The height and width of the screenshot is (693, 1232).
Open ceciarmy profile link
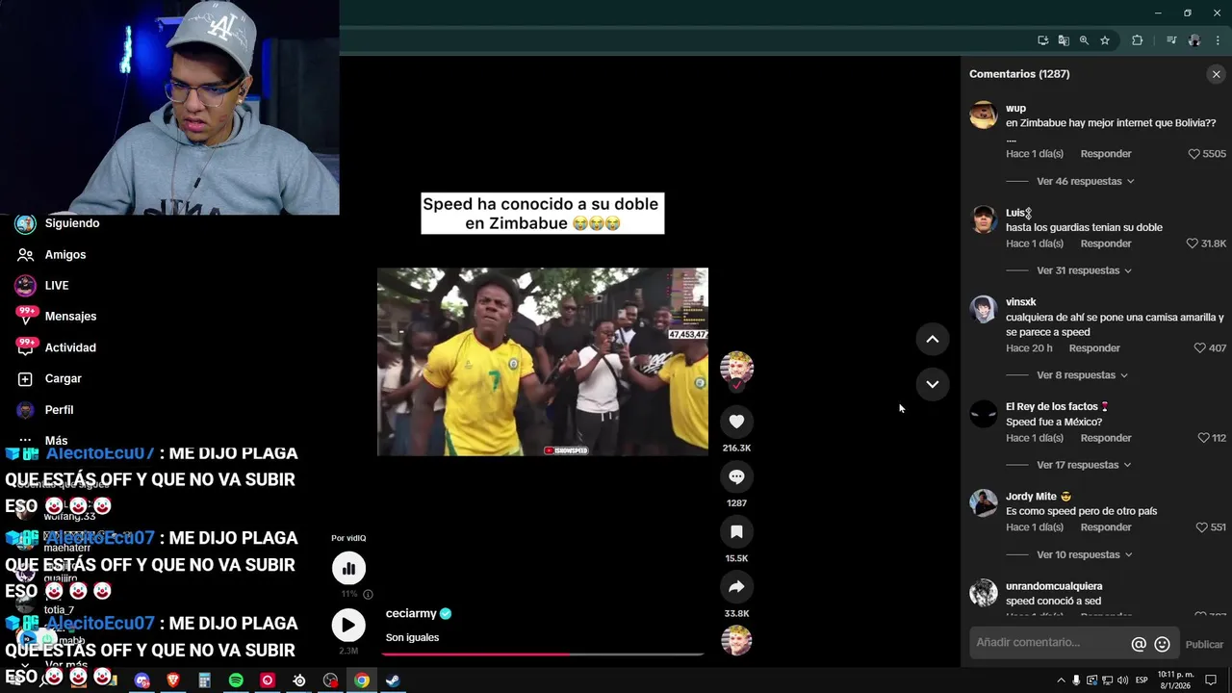click(x=411, y=613)
